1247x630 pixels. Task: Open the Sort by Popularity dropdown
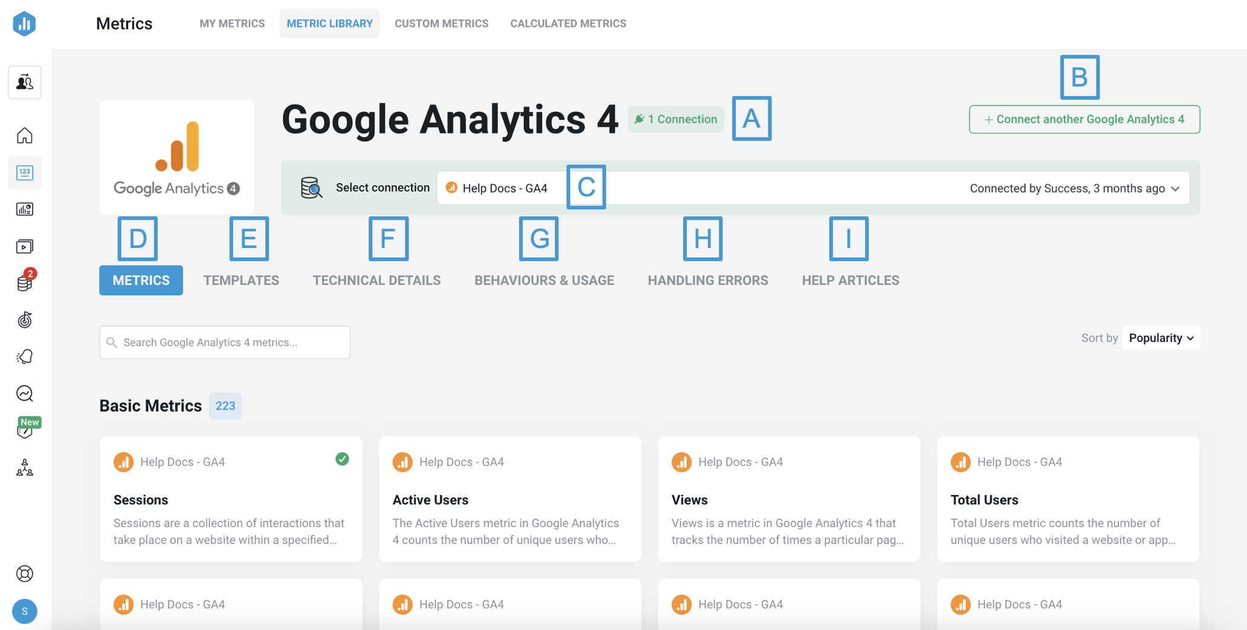(1160, 338)
